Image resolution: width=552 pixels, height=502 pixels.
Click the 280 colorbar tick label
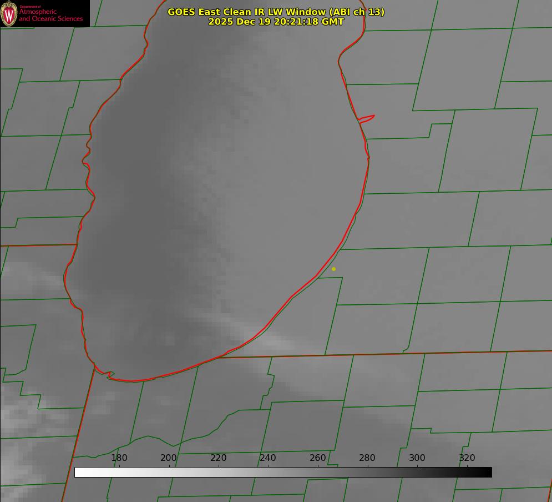pyautogui.click(x=367, y=458)
